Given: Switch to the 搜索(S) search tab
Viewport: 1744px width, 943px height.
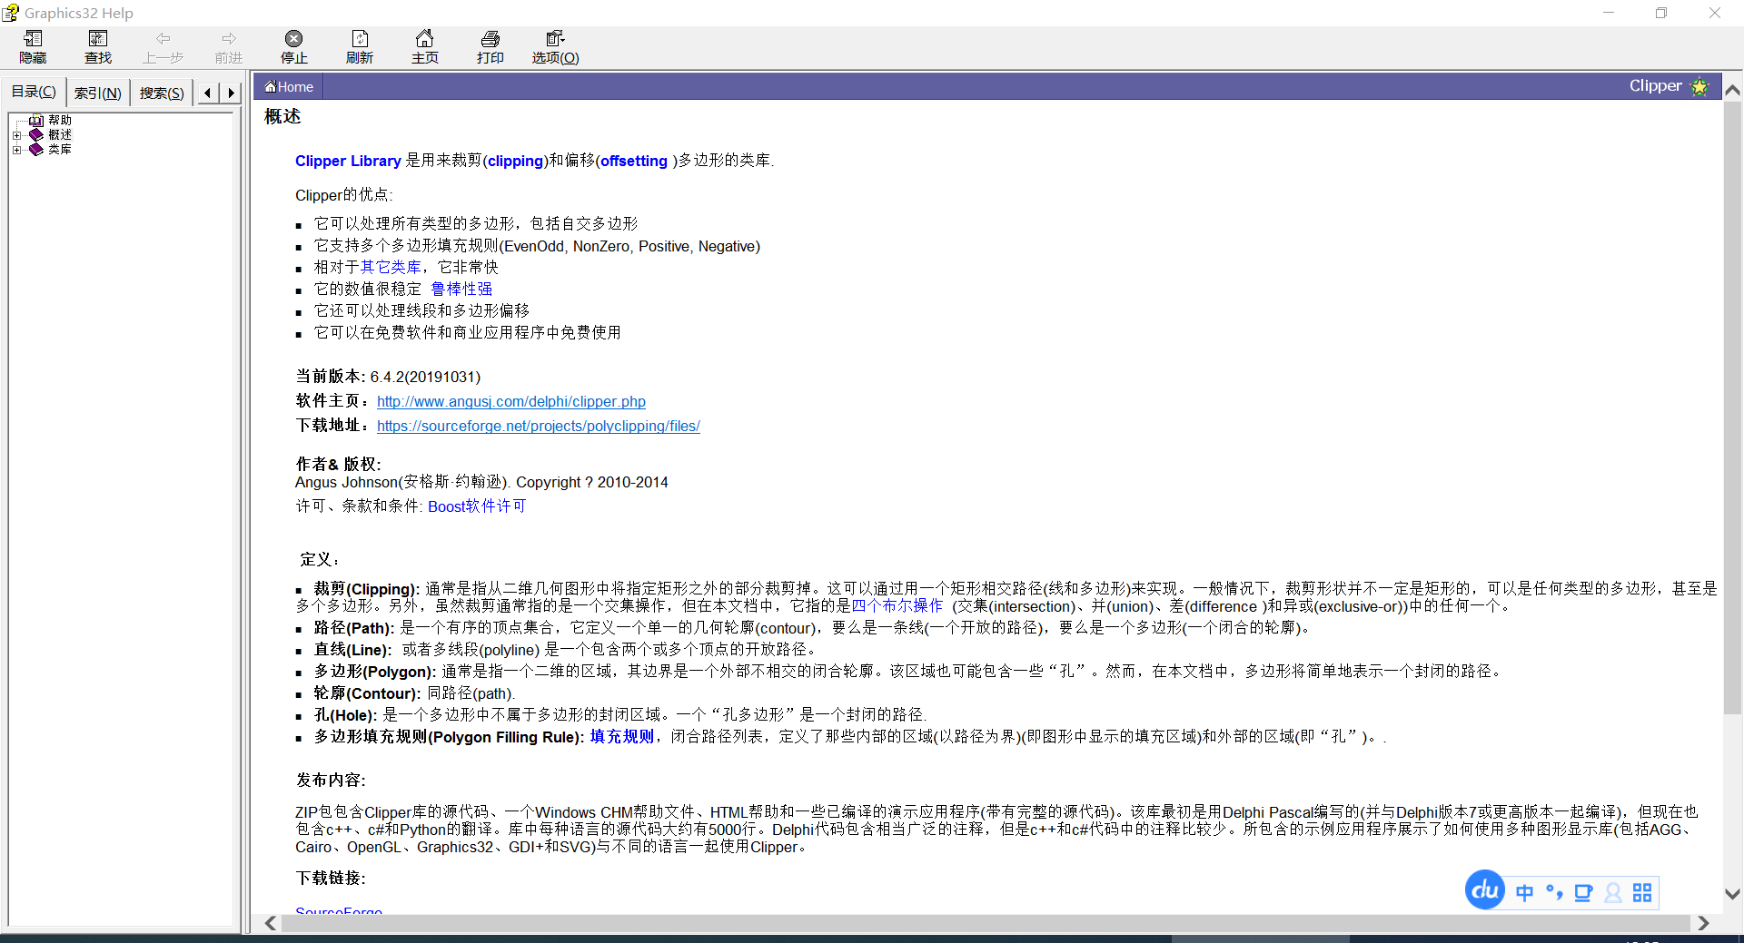Looking at the screenshot, I should (162, 93).
